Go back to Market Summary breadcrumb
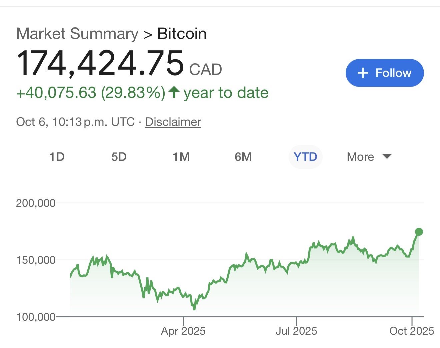Image resolution: width=440 pixels, height=348 pixels. 77,34
